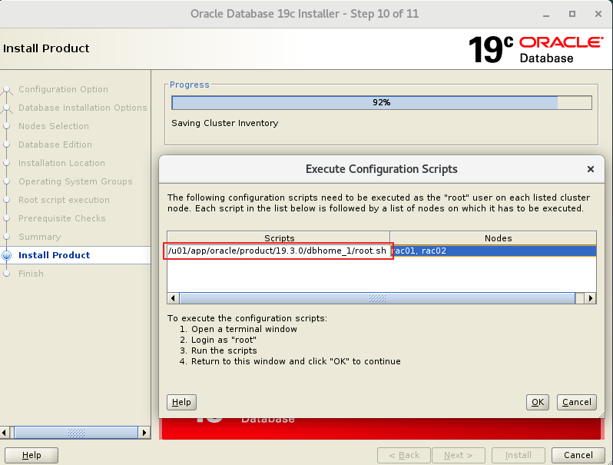Select the Summary step

click(40, 237)
